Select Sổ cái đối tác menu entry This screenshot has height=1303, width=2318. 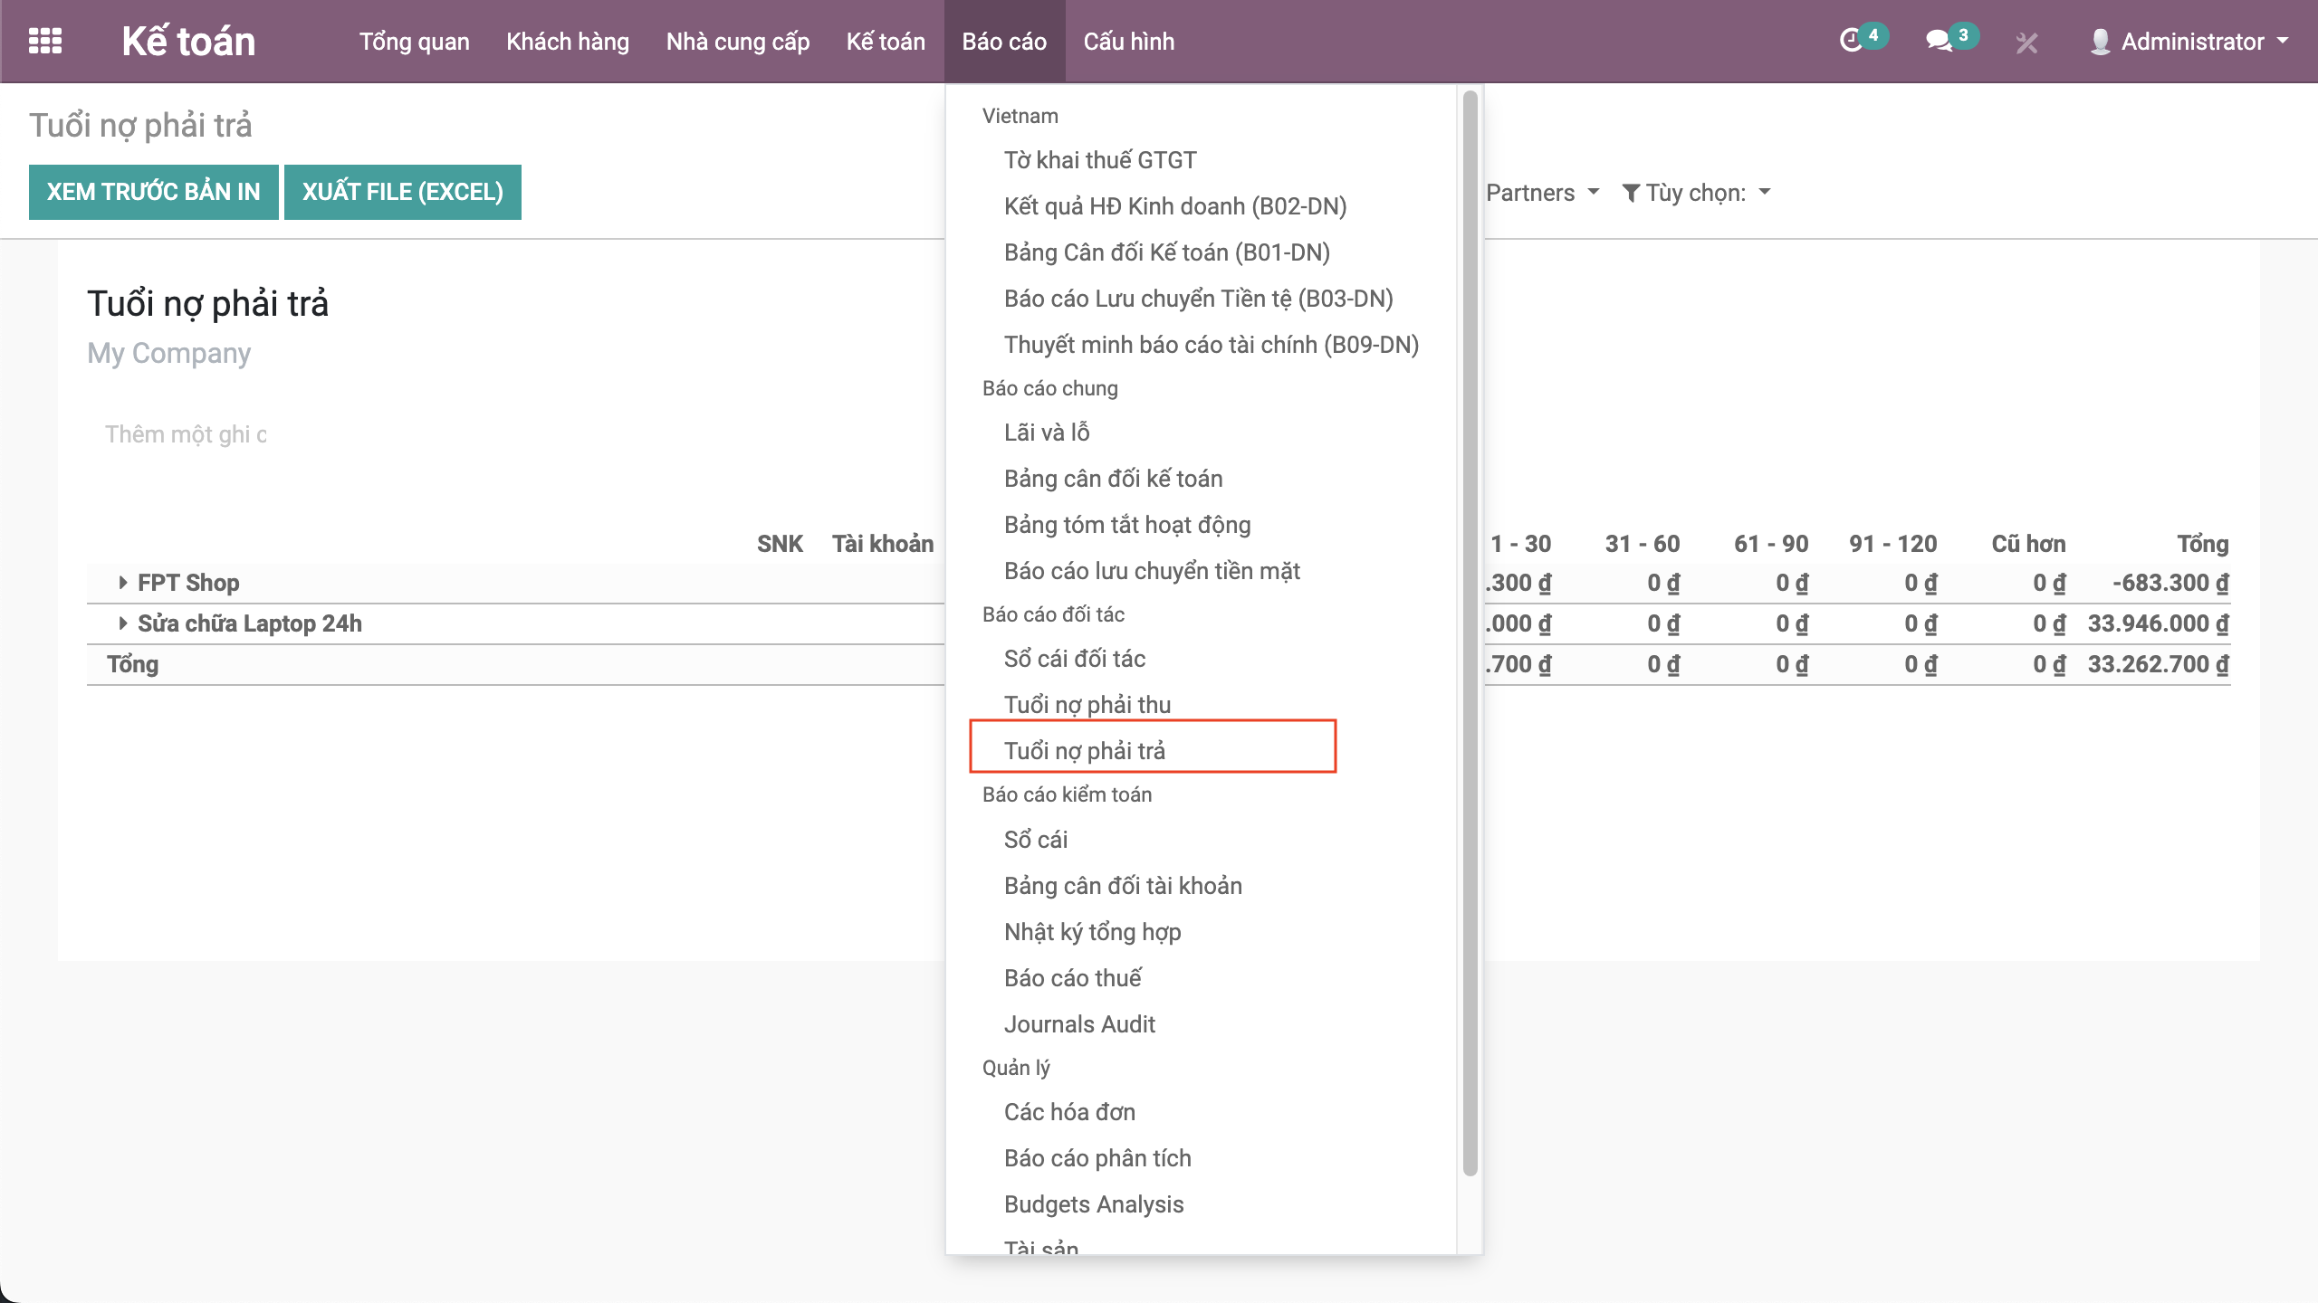1074,659
